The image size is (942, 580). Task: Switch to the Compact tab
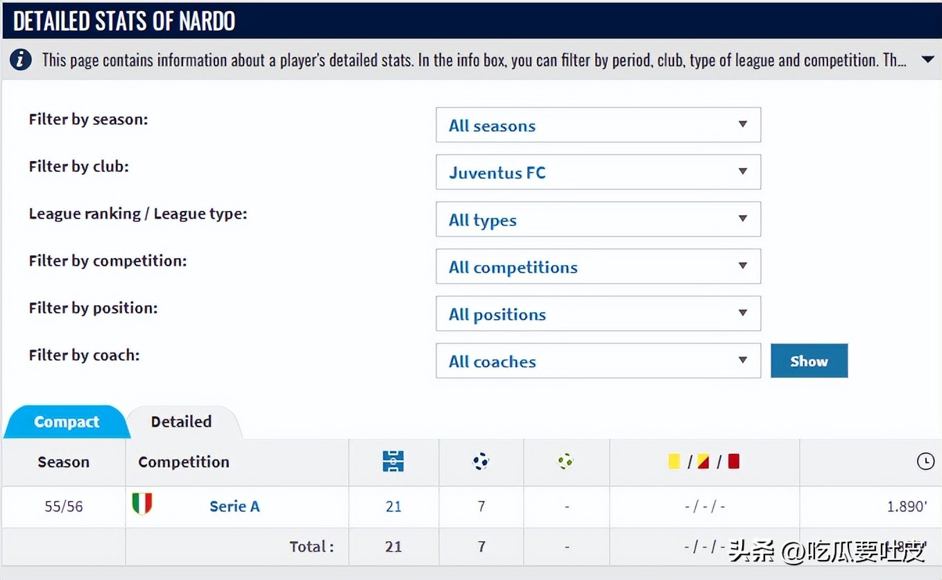67,422
